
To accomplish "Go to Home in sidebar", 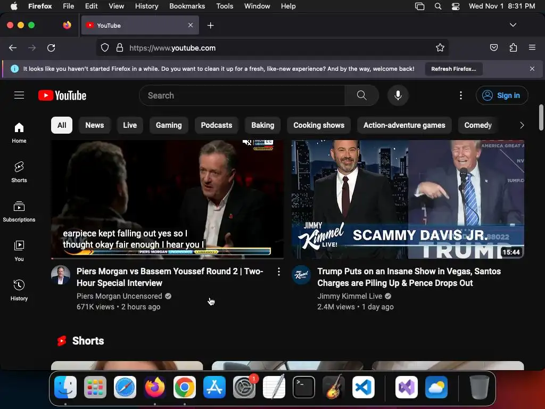I will point(19,133).
